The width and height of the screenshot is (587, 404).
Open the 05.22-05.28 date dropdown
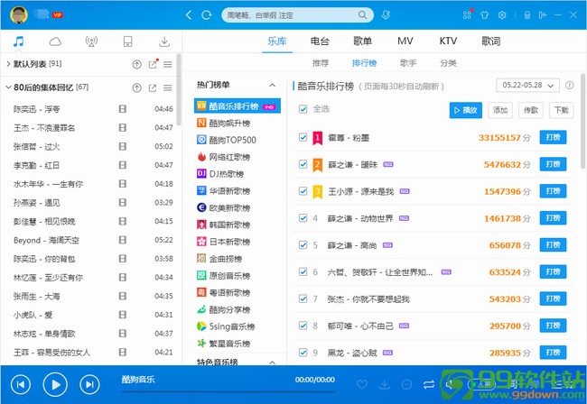pos(528,85)
